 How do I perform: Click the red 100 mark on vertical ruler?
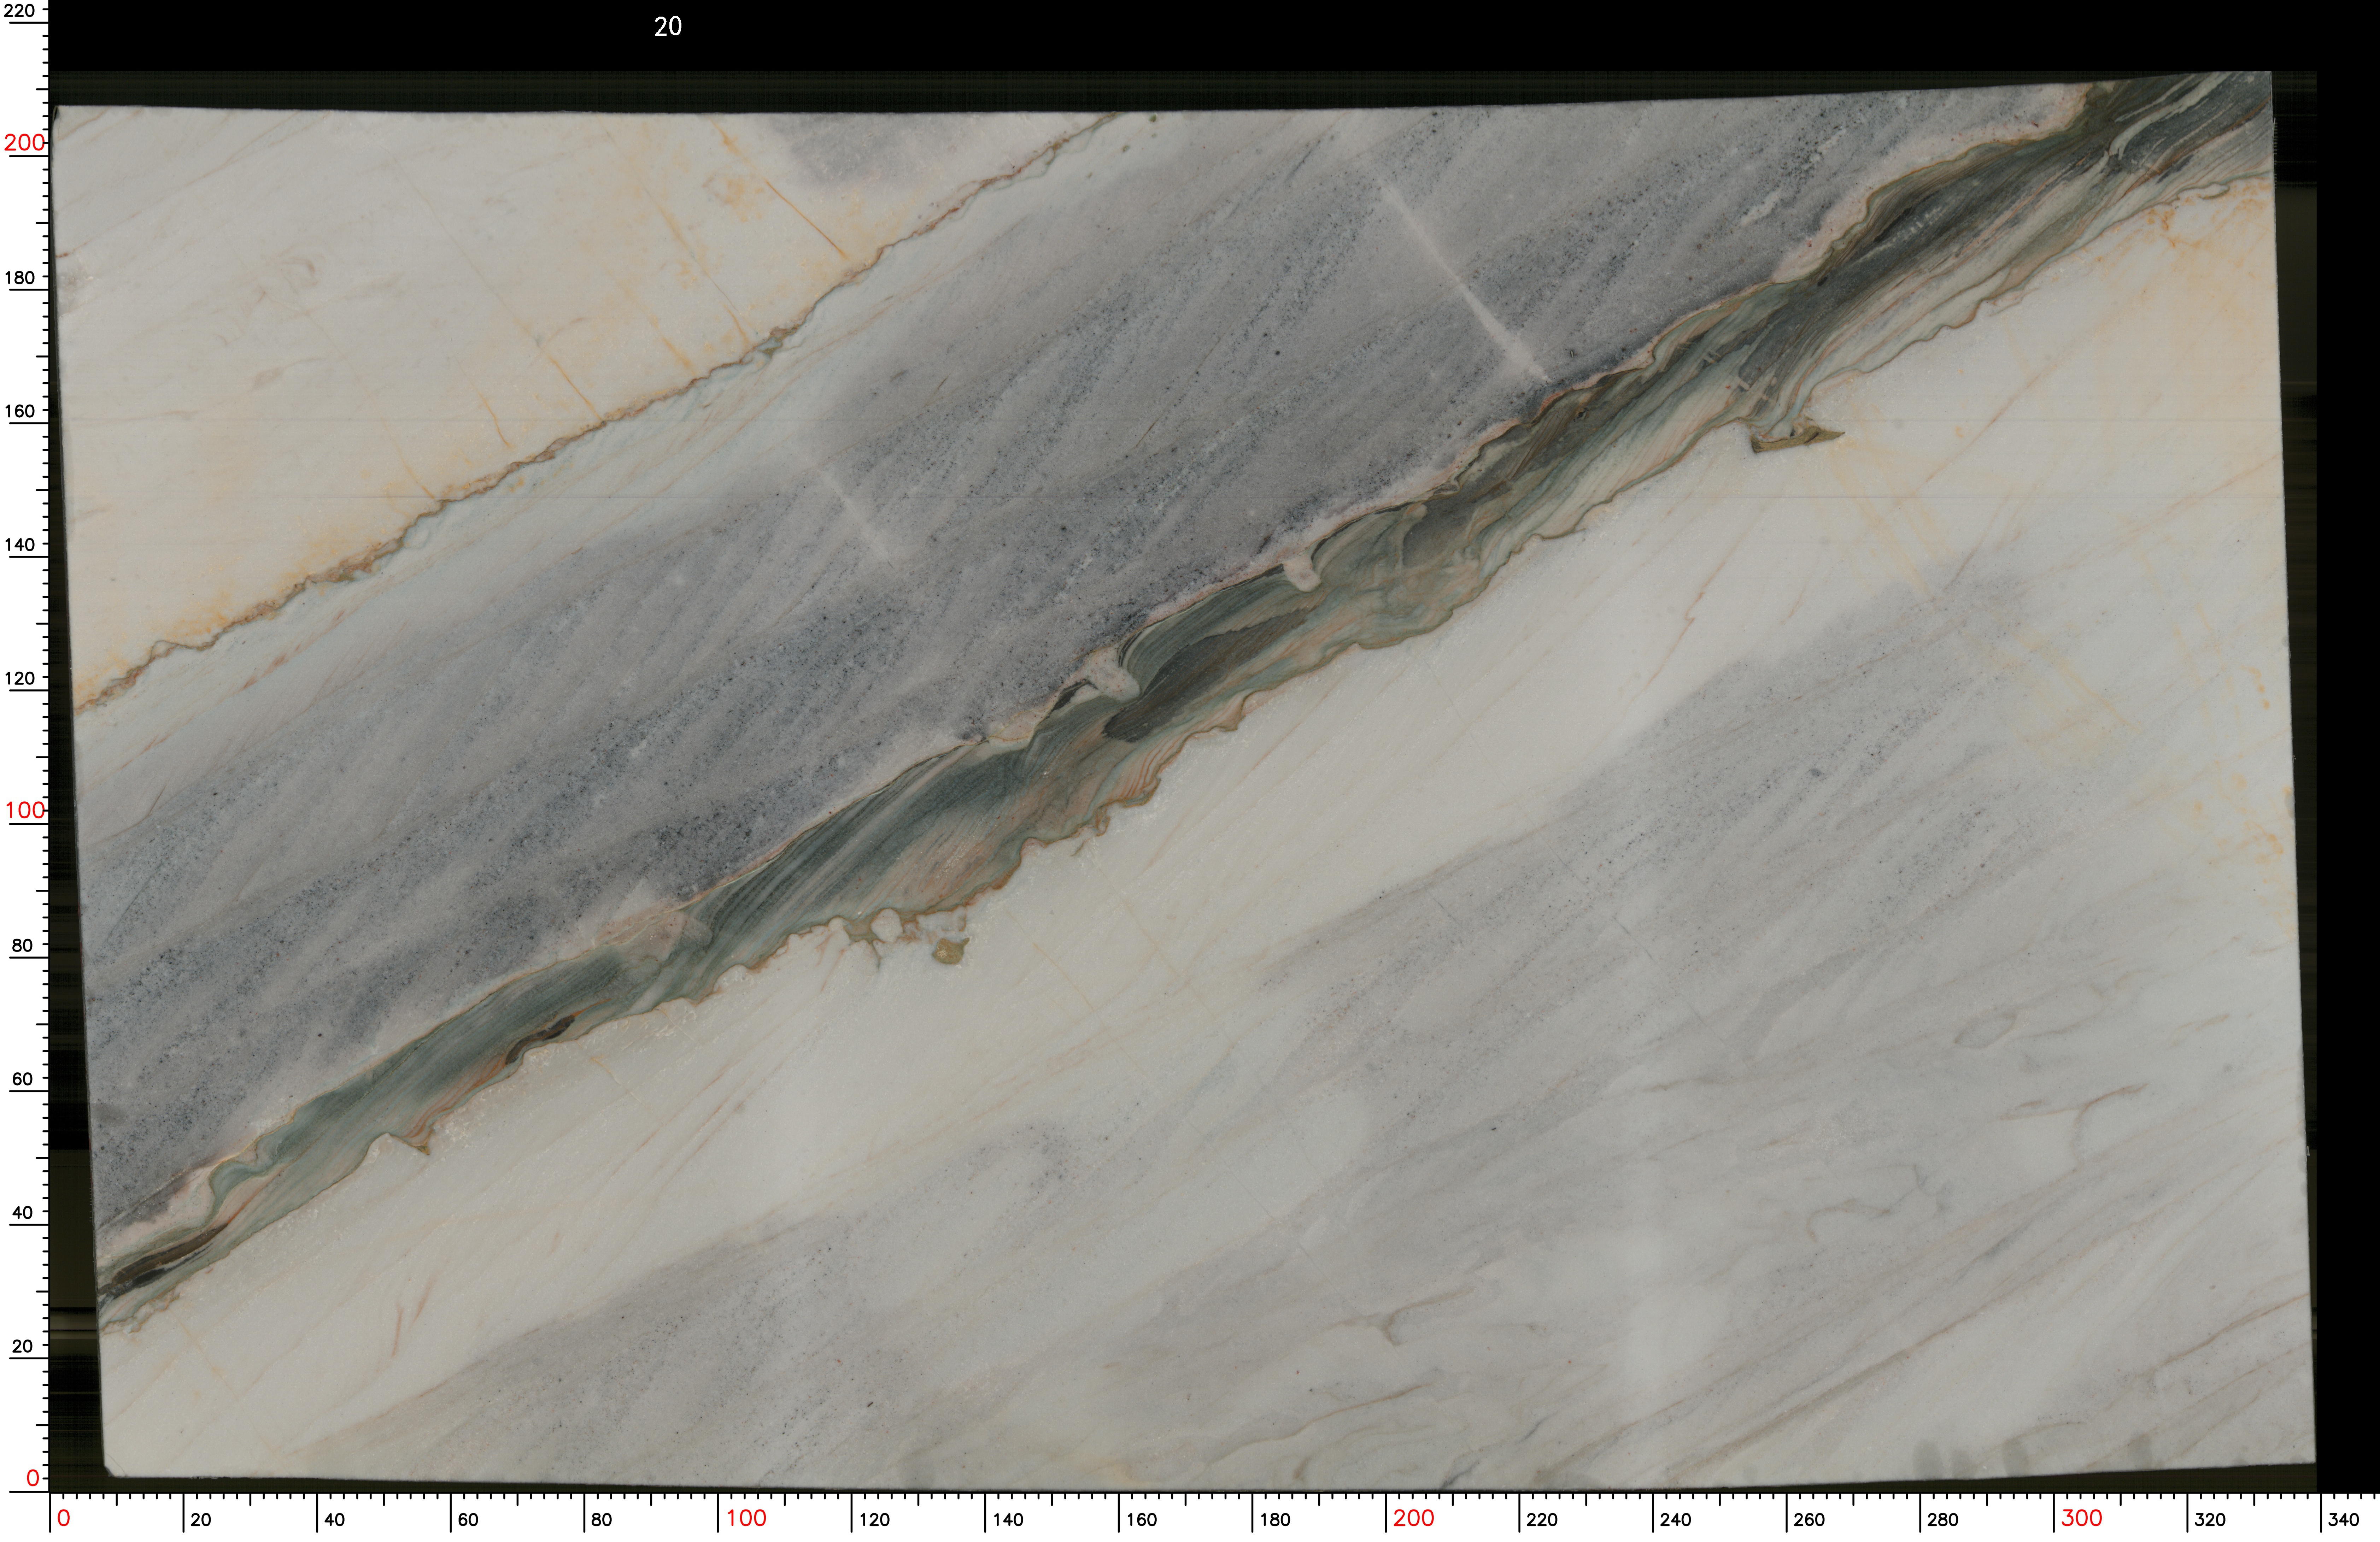(25, 810)
